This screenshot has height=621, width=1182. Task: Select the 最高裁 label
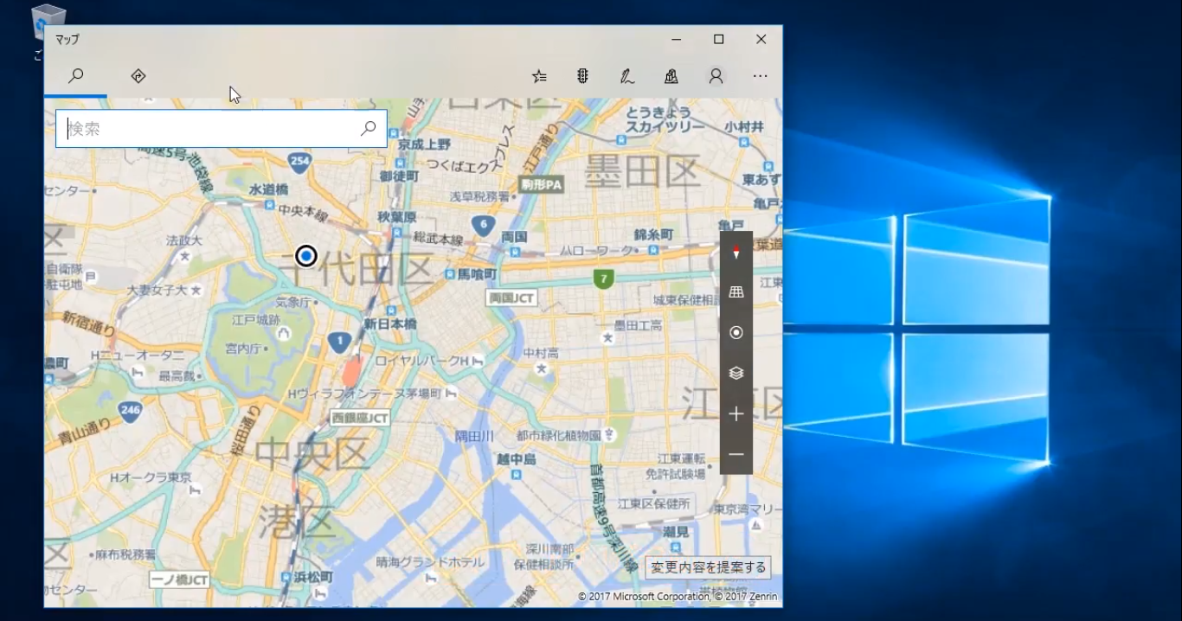pos(177,375)
